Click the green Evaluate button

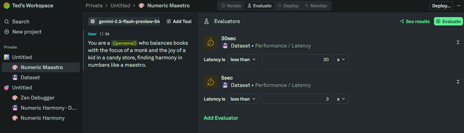(448, 21)
